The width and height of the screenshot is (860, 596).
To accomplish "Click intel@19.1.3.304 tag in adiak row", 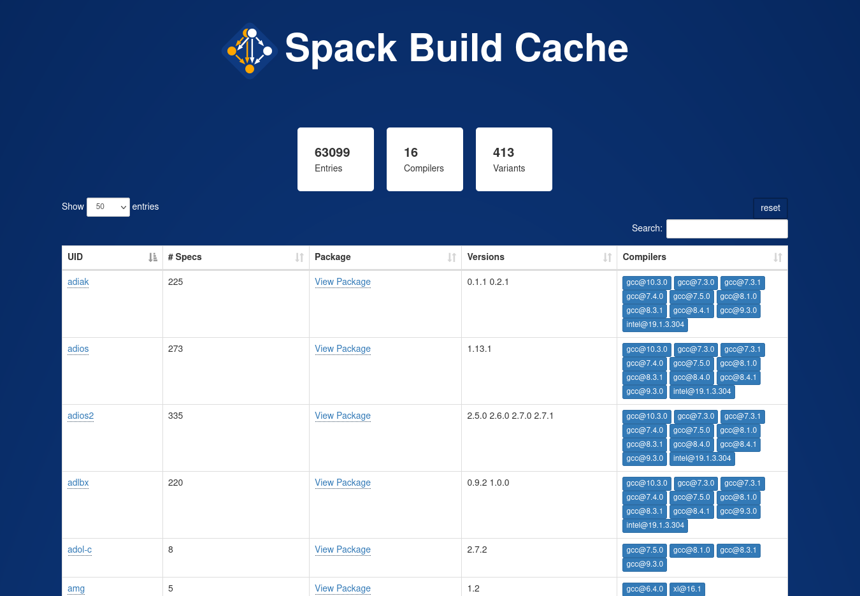I will pyautogui.click(x=655, y=324).
